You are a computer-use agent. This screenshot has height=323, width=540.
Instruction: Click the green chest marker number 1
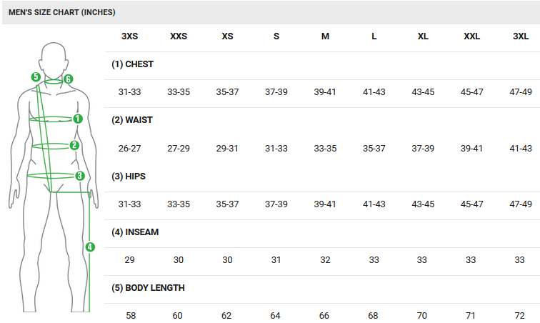(x=78, y=119)
